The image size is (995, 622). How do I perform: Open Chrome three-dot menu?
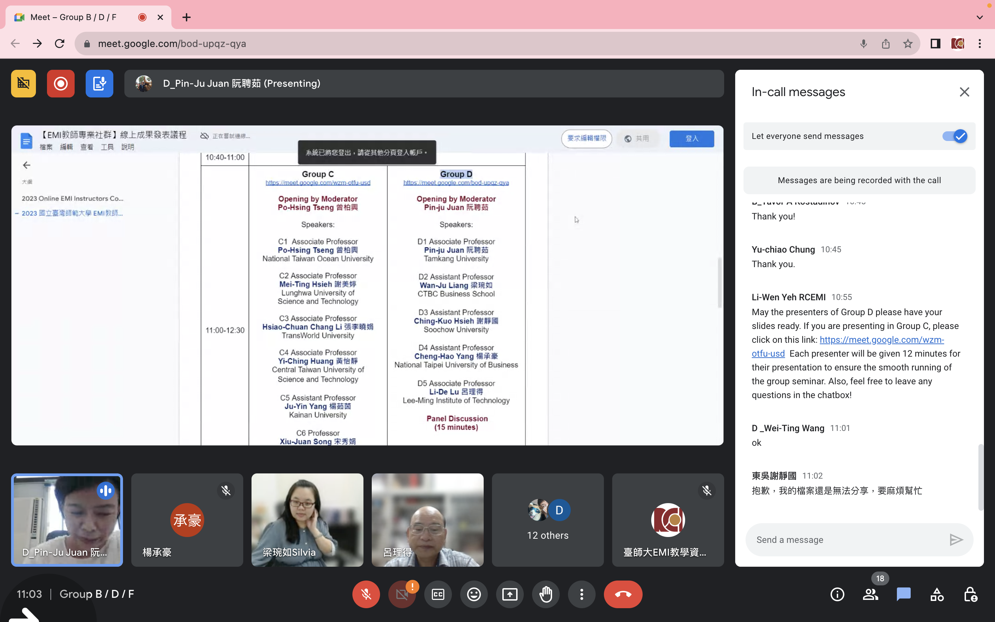coord(980,44)
